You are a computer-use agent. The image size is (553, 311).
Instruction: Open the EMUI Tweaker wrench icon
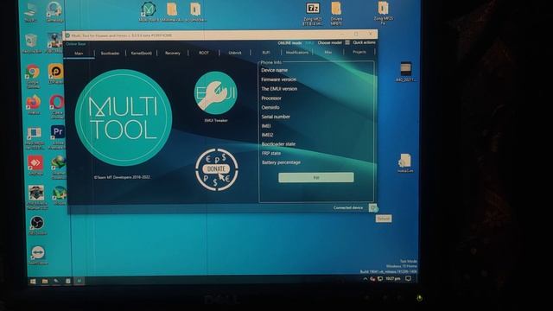pos(216,93)
